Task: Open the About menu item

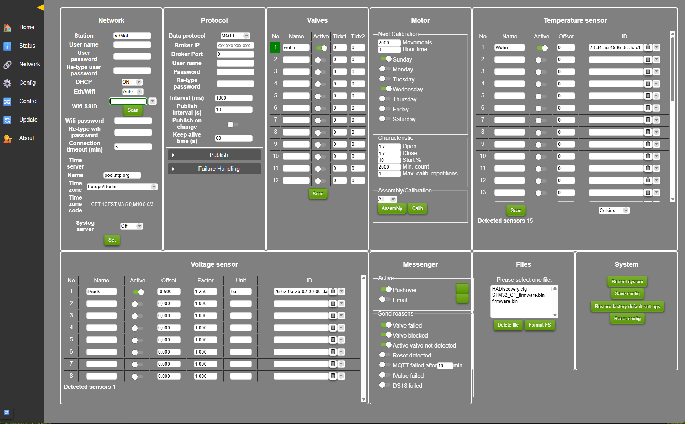Action: click(x=27, y=138)
